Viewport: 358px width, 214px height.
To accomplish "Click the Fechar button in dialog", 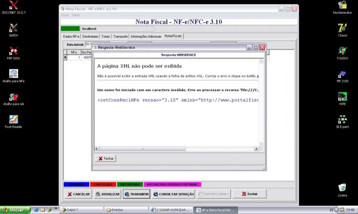I will (x=106, y=158).
